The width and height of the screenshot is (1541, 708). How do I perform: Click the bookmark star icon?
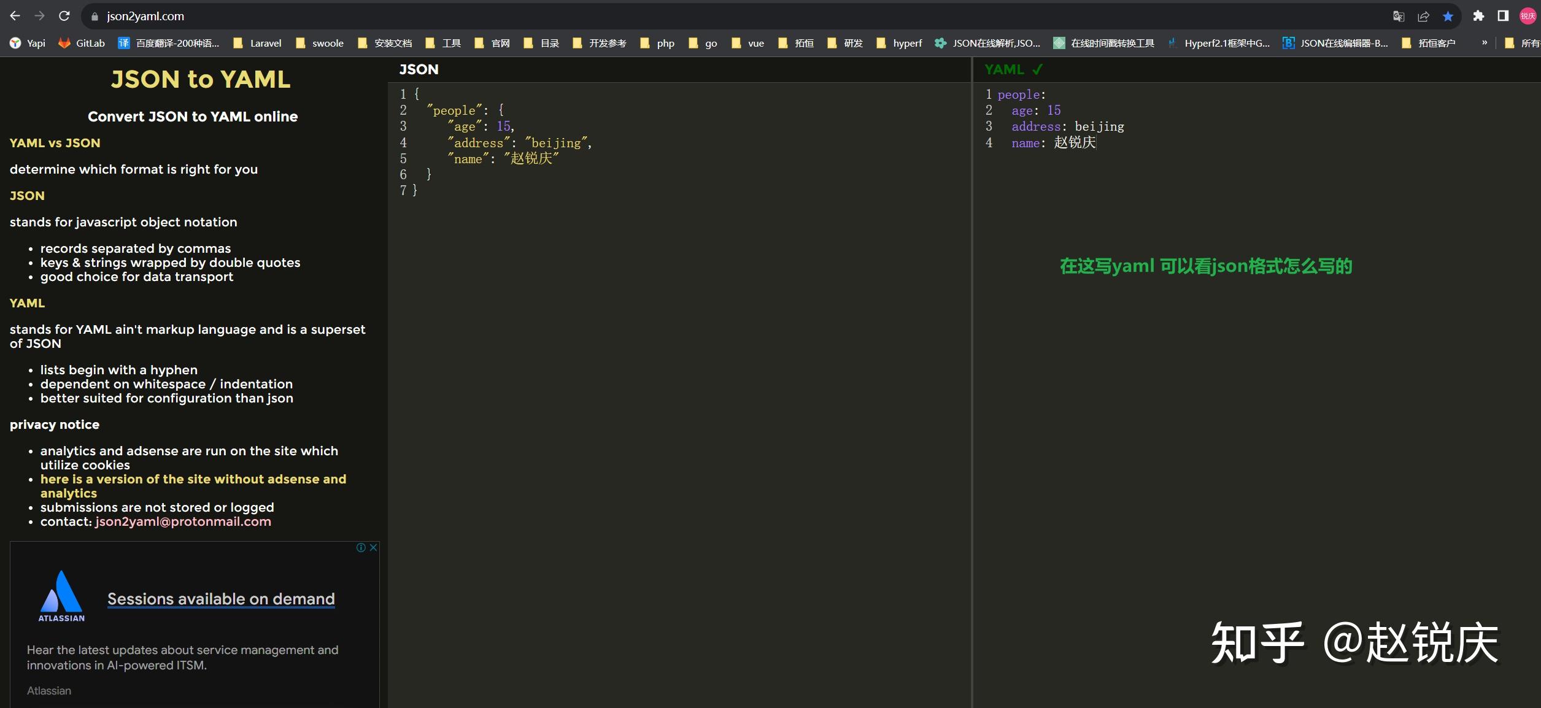pos(1448,17)
